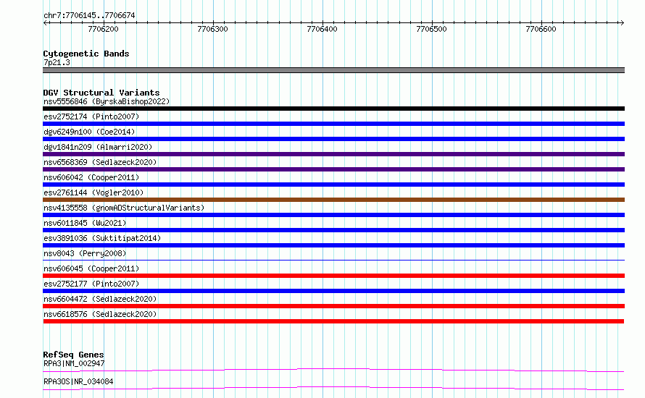Click ruler position 7706200
645x398 pixels.
(x=103, y=29)
